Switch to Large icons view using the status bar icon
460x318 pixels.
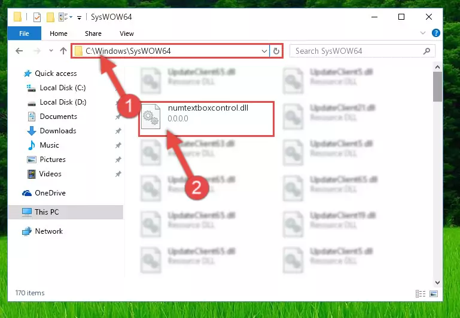tap(434, 293)
